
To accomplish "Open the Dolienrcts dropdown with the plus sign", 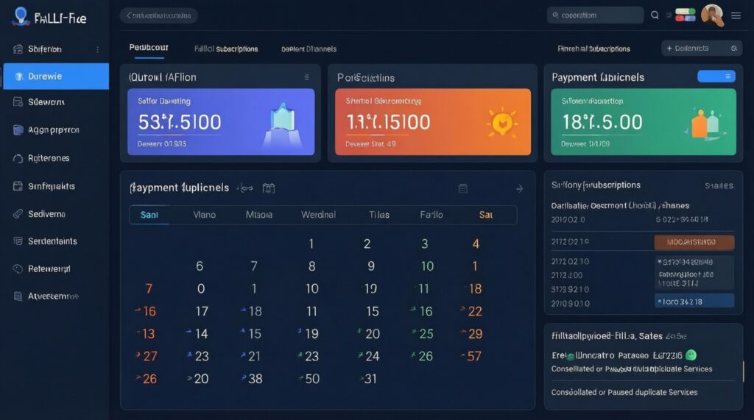I will 700,48.
